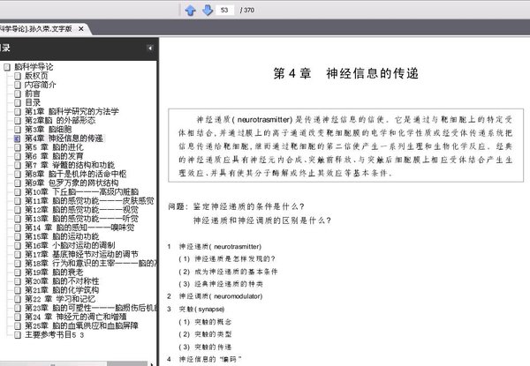Collapse the 脑科学导论 root tree node
The image size is (530, 366).
pyautogui.click(x=7, y=67)
